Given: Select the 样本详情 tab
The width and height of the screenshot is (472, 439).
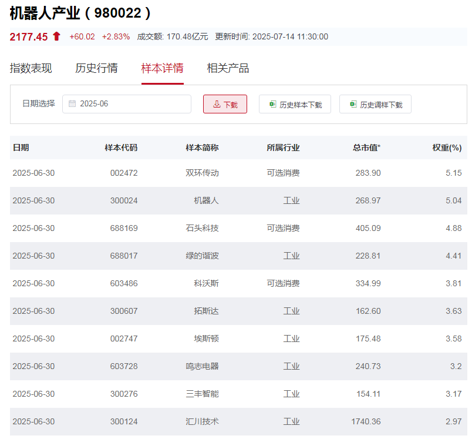Looking at the screenshot, I should (162, 68).
